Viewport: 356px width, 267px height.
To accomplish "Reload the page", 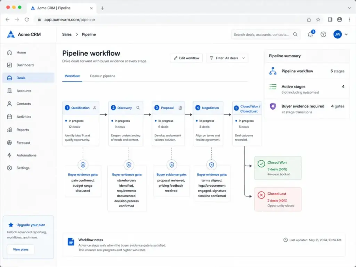I will [x=27, y=19].
